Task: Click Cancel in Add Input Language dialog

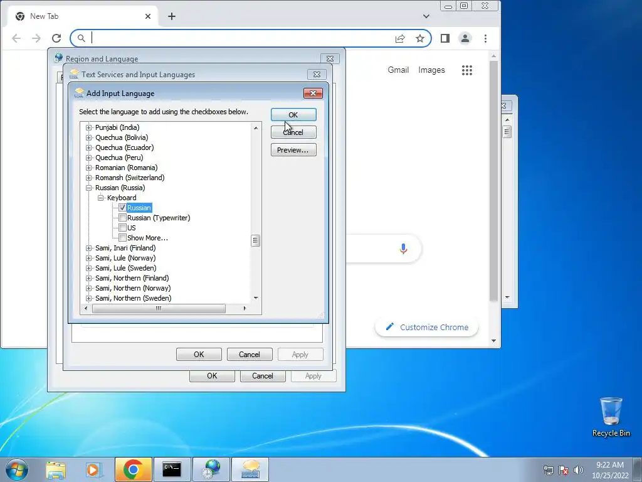Action: 293,132
